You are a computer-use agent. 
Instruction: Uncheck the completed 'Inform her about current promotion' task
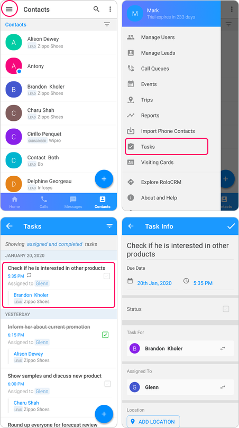click(x=105, y=335)
